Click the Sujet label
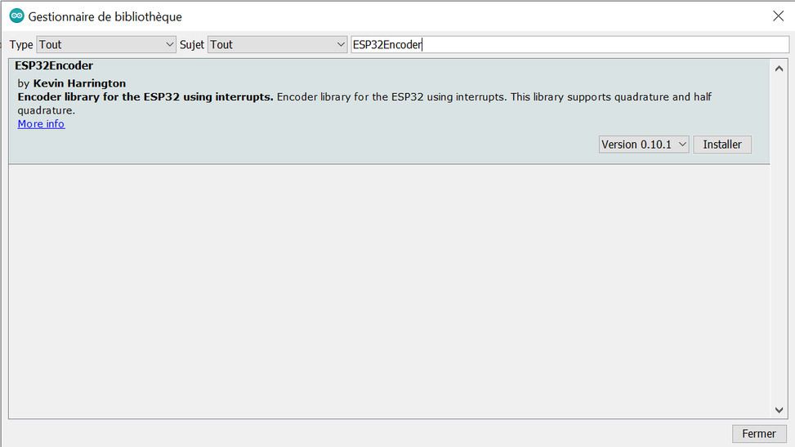Image resolution: width=795 pixels, height=447 pixels. (x=192, y=45)
